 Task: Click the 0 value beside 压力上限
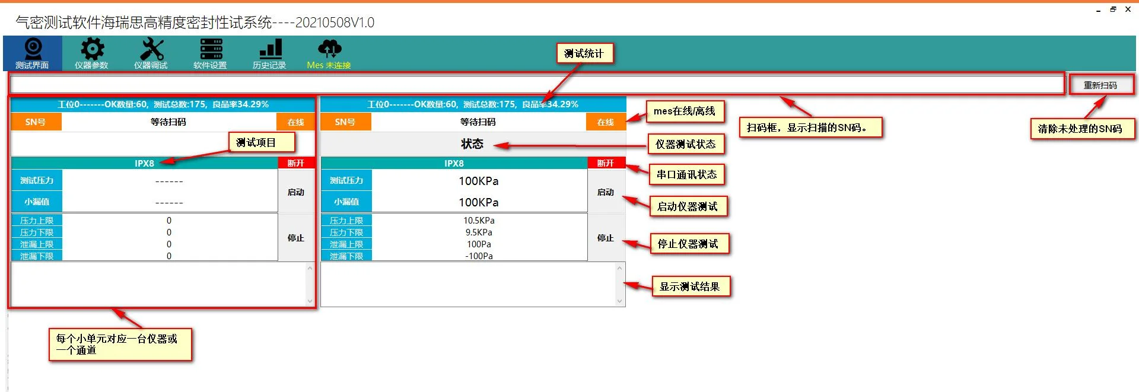click(x=169, y=221)
